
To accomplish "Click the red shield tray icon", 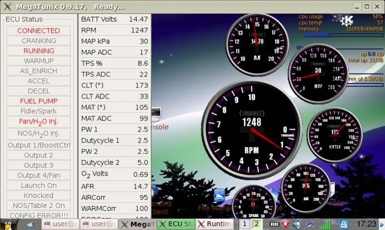I will (x=285, y=224).
